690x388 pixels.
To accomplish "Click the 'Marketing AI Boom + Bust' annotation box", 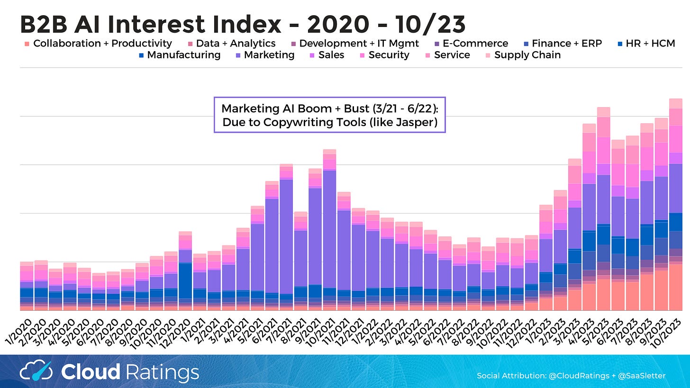I will (x=330, y=115).
